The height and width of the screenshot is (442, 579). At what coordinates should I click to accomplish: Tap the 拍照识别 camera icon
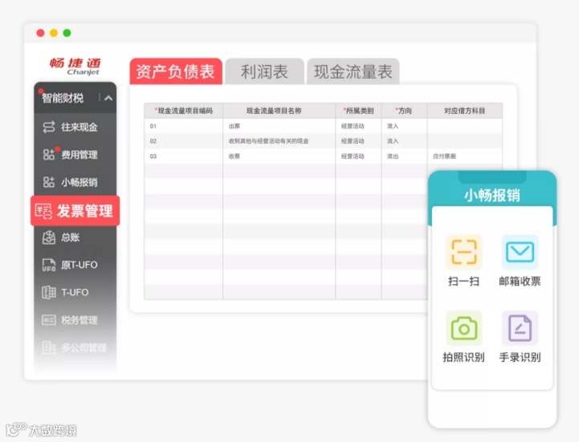(x=464, y=328)
